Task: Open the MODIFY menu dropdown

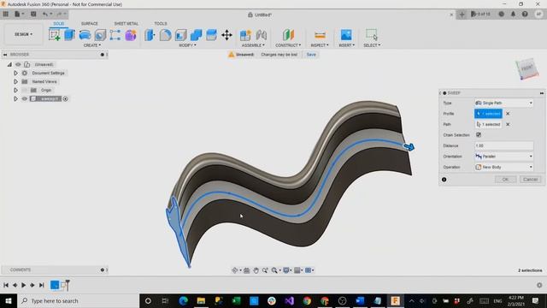Action: click(x=187, y=45)
